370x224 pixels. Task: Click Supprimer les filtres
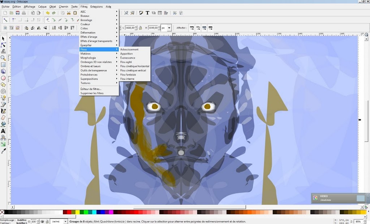tap(99, 93)
